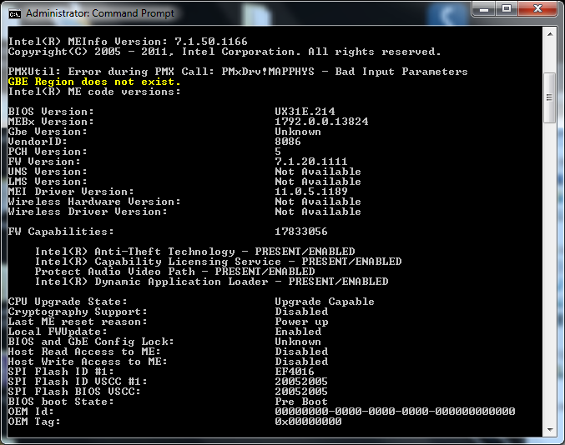
Task: Click the MEI Driver Version 11.0.5.1189
Action: tap(311, 192)
